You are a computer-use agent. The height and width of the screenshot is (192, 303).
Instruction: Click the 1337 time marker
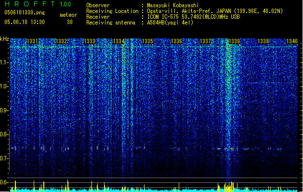205,41
